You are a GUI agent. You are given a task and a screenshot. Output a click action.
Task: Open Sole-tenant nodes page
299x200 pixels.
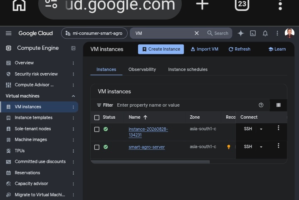pyautogui.click(x=33, y=129)
